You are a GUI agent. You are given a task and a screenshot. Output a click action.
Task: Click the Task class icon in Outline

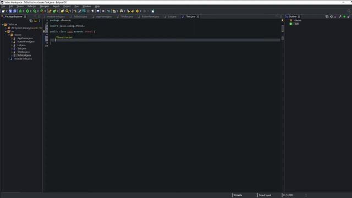291,24
